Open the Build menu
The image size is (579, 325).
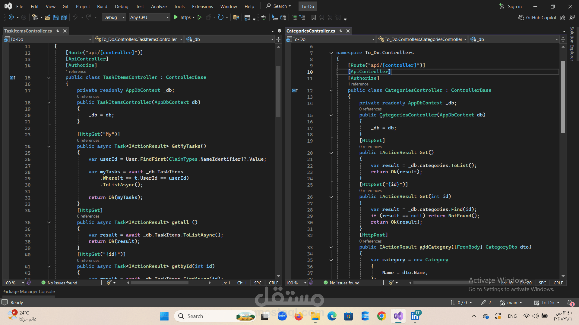(102, 6)
